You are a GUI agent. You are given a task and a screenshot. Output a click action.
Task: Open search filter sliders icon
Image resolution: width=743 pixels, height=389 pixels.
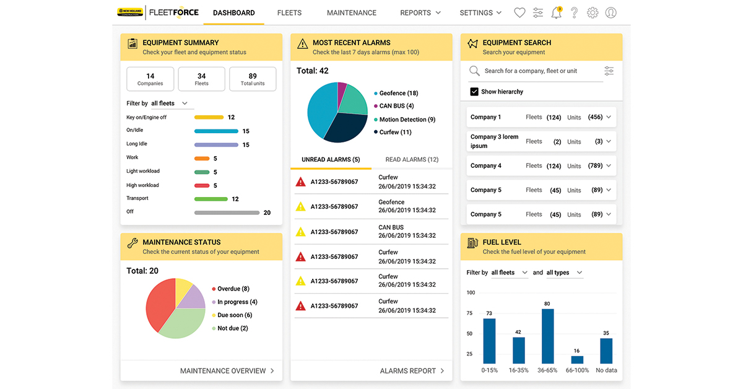pyautogui.click(x=609, y=71)
